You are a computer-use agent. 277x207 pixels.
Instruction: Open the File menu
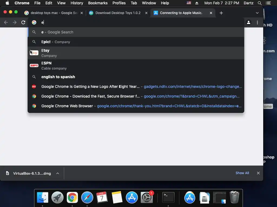[37, 3]
